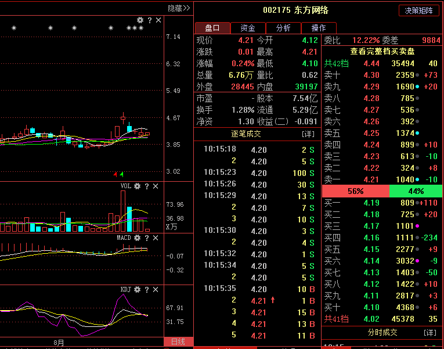Click the last star event marker on chart
Viewport: 444px width, 349px height.
(141, 28)
